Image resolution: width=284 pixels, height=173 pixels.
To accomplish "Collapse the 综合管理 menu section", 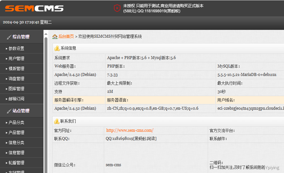I will tap(22, 37).
